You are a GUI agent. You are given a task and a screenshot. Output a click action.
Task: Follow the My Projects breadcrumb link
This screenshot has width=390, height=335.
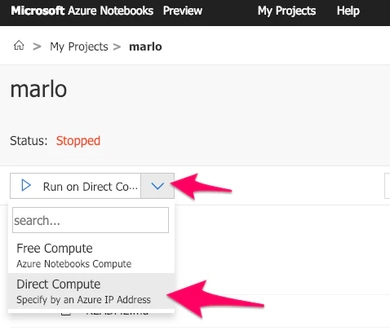(x=79, y=46)
